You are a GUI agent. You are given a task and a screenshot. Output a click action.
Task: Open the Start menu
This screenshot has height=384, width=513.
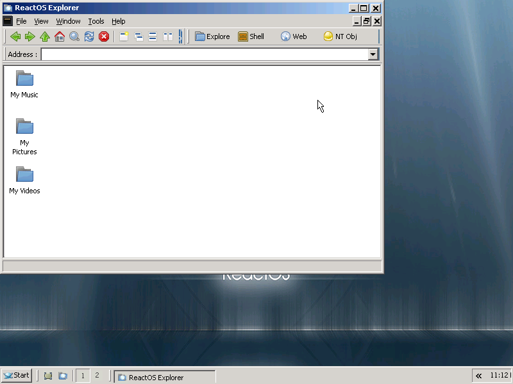pyautogui.click(x=17, y=376)
